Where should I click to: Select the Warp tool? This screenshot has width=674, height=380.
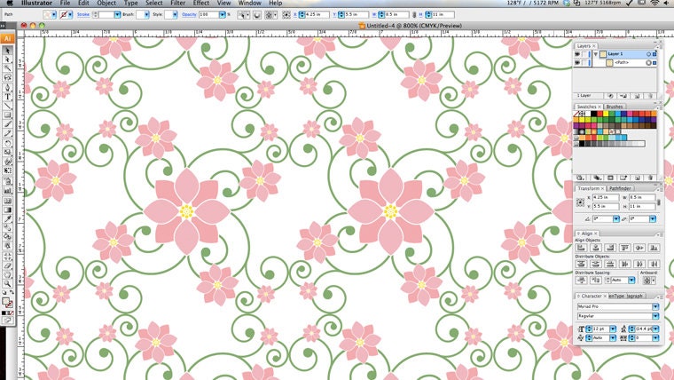coord(7,162)
